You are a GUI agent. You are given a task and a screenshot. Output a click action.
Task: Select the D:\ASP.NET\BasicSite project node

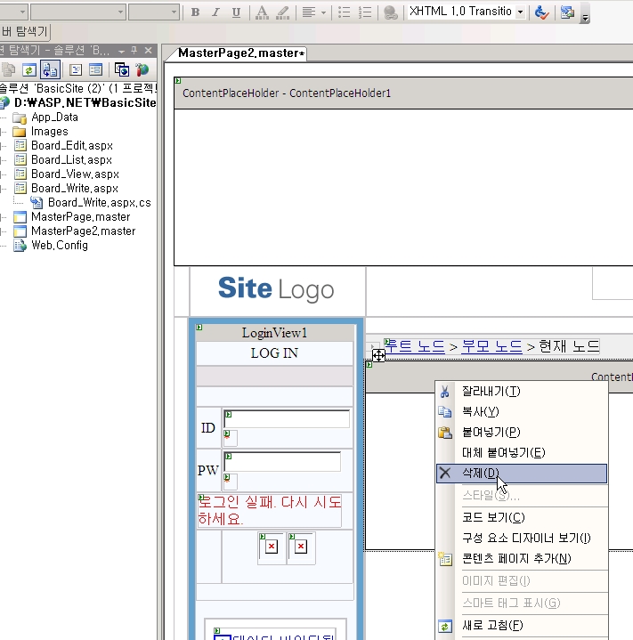[x=85, y=103]
